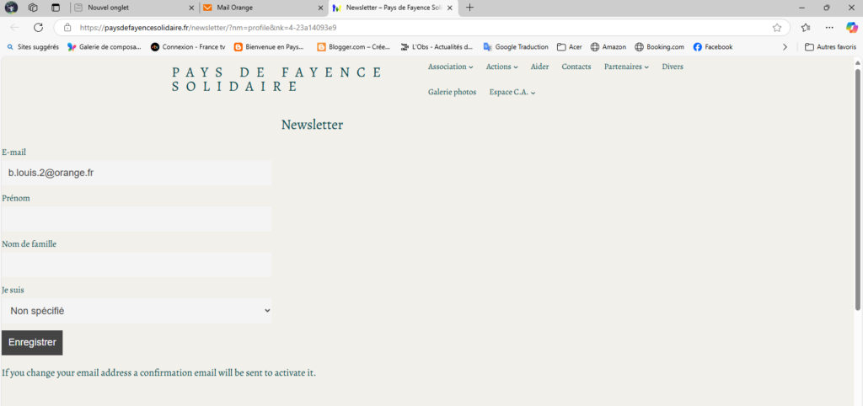
Task: Add this page to favorites with star icon
Action: coord(776,27)
